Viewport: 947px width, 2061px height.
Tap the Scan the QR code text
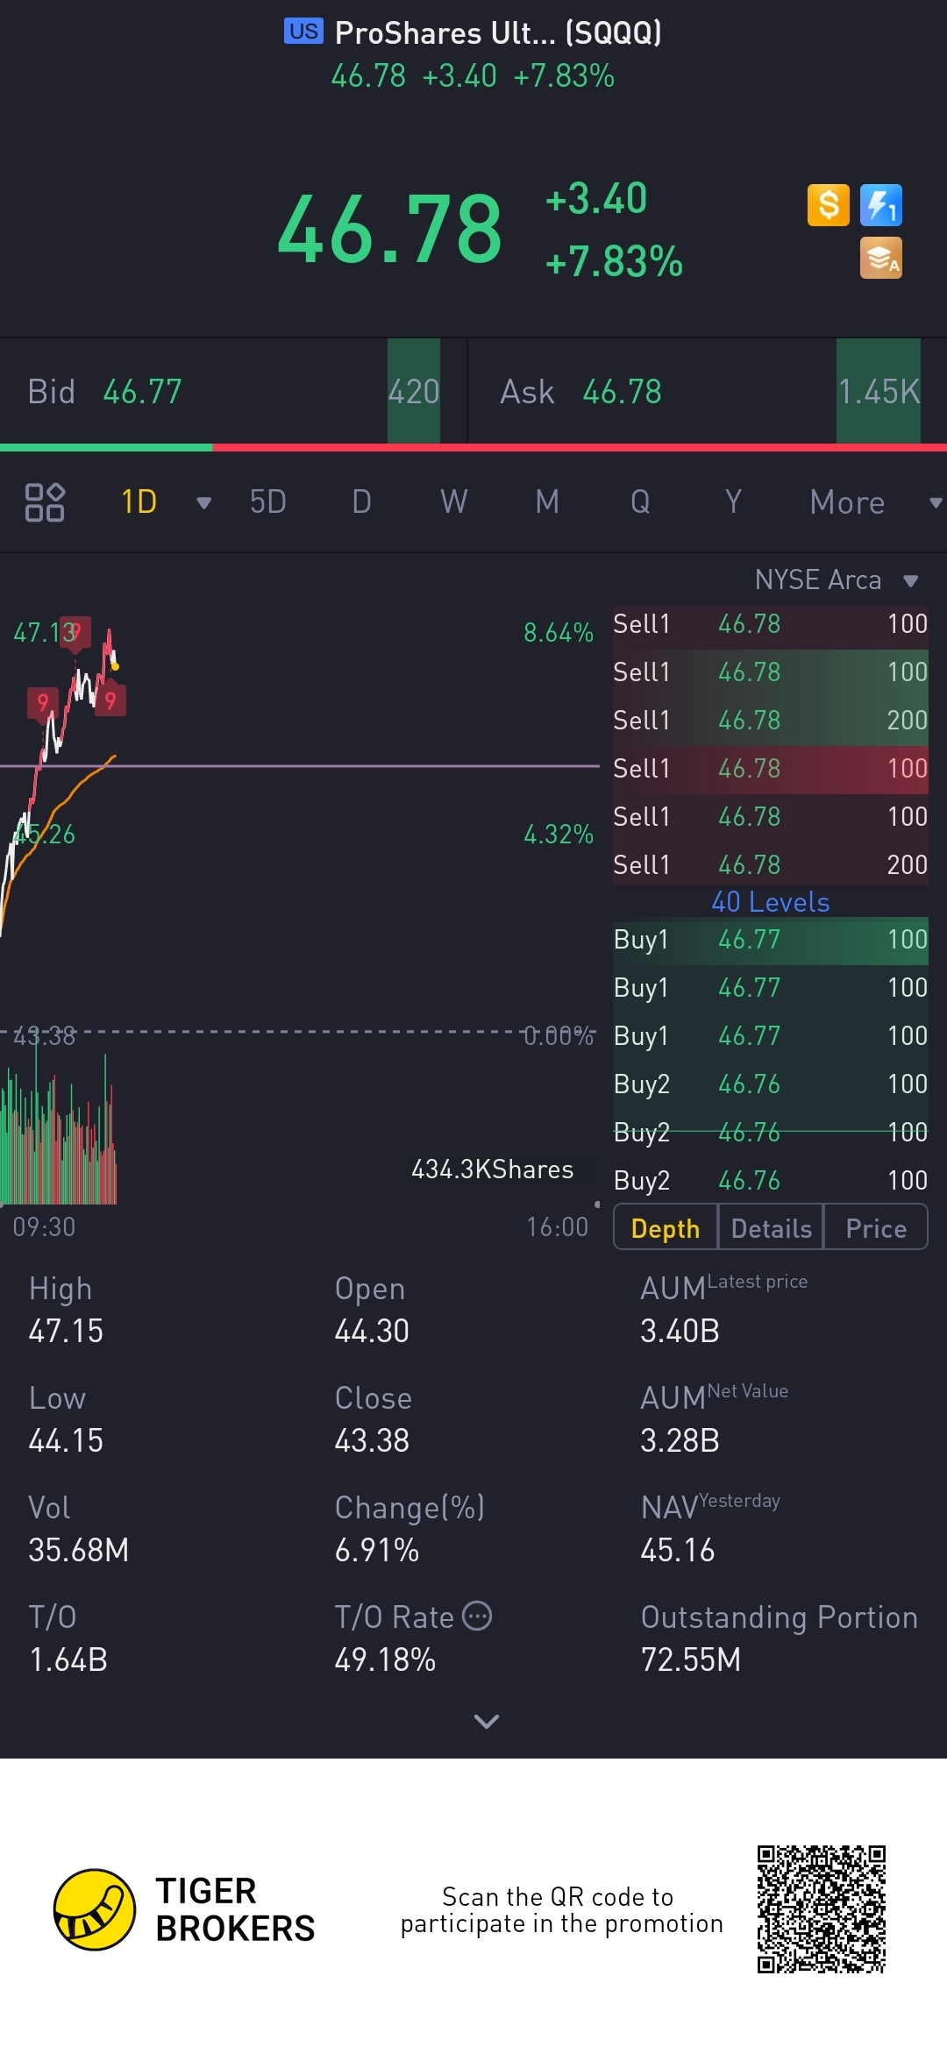click(x=561, y=1910)
